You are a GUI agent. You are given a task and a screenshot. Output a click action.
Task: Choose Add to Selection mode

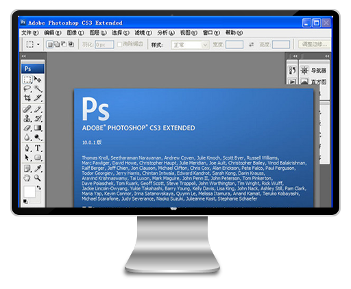coord(57,45)
